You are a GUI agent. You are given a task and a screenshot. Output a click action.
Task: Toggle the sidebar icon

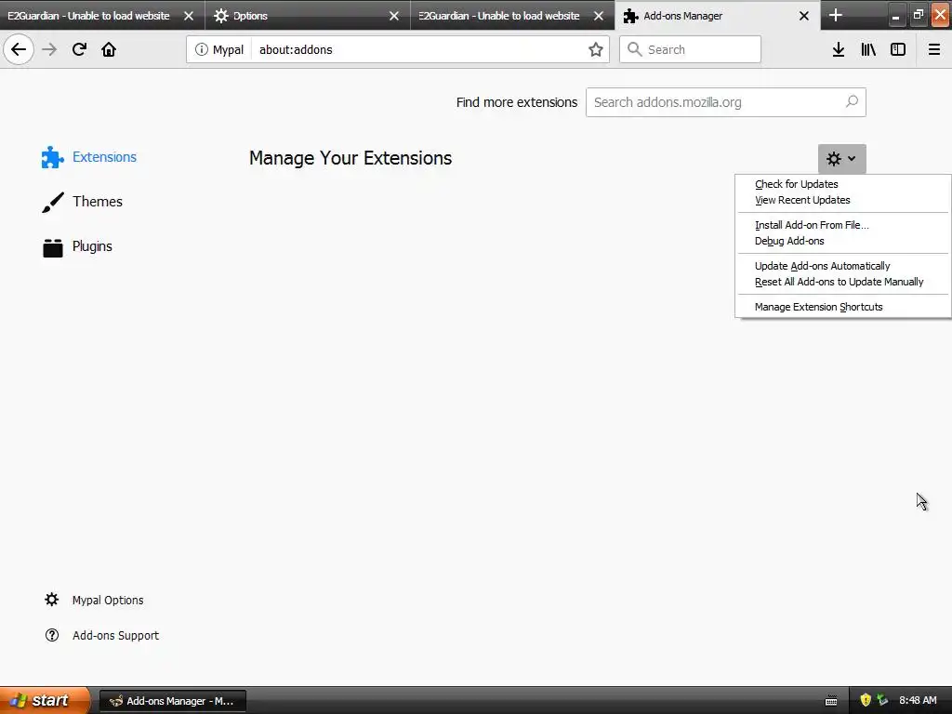(898, 50)
